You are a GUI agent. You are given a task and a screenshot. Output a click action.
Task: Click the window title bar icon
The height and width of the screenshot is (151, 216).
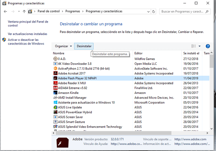(4, 3)
